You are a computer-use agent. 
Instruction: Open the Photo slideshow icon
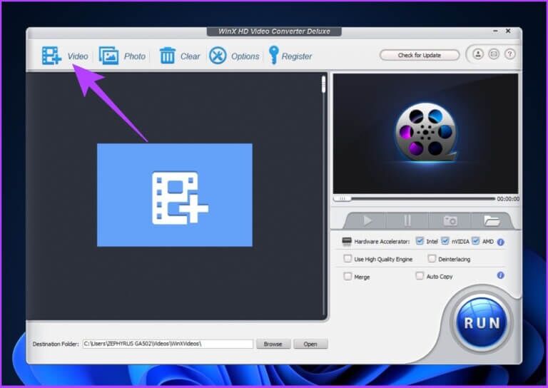point(108,56)
